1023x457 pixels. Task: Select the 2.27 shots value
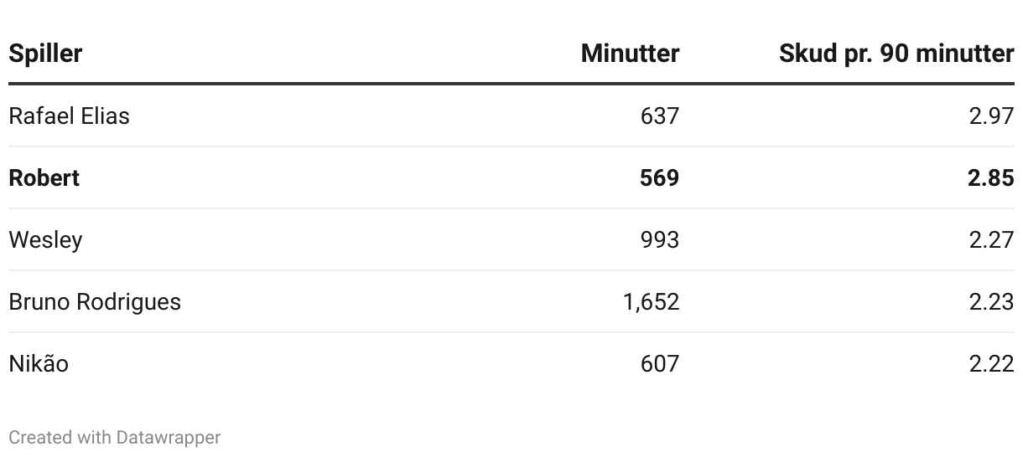pyautogui.click(x=992, y=239)
